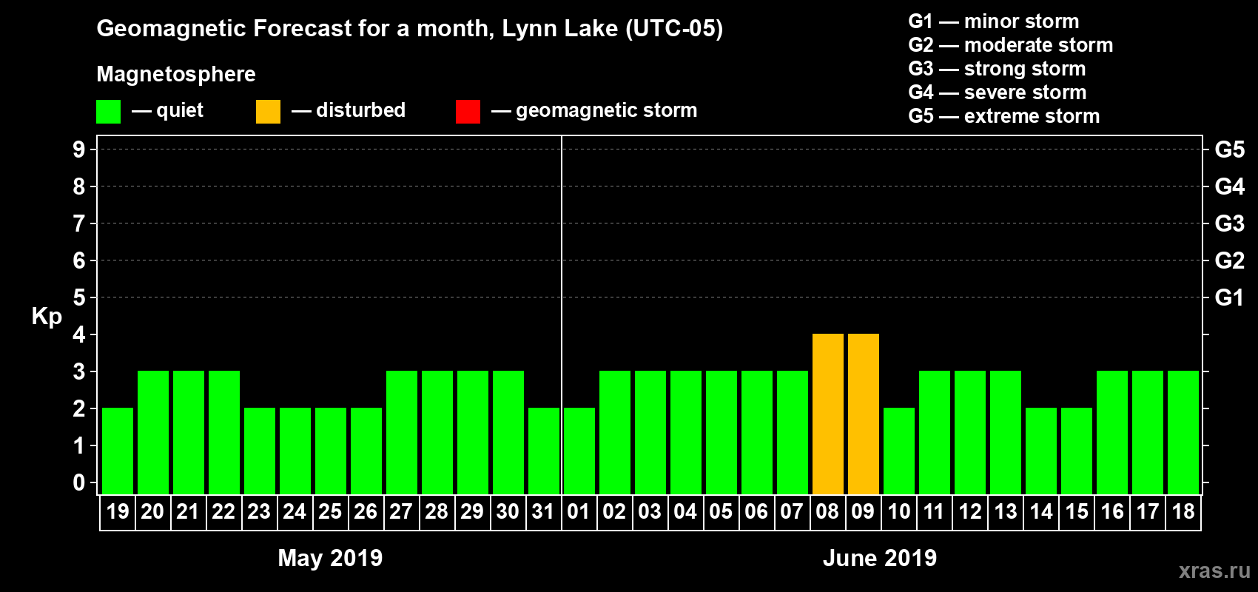Click the orange bar for June 09
1258x592 pixels.
click(x=864, y=414)
